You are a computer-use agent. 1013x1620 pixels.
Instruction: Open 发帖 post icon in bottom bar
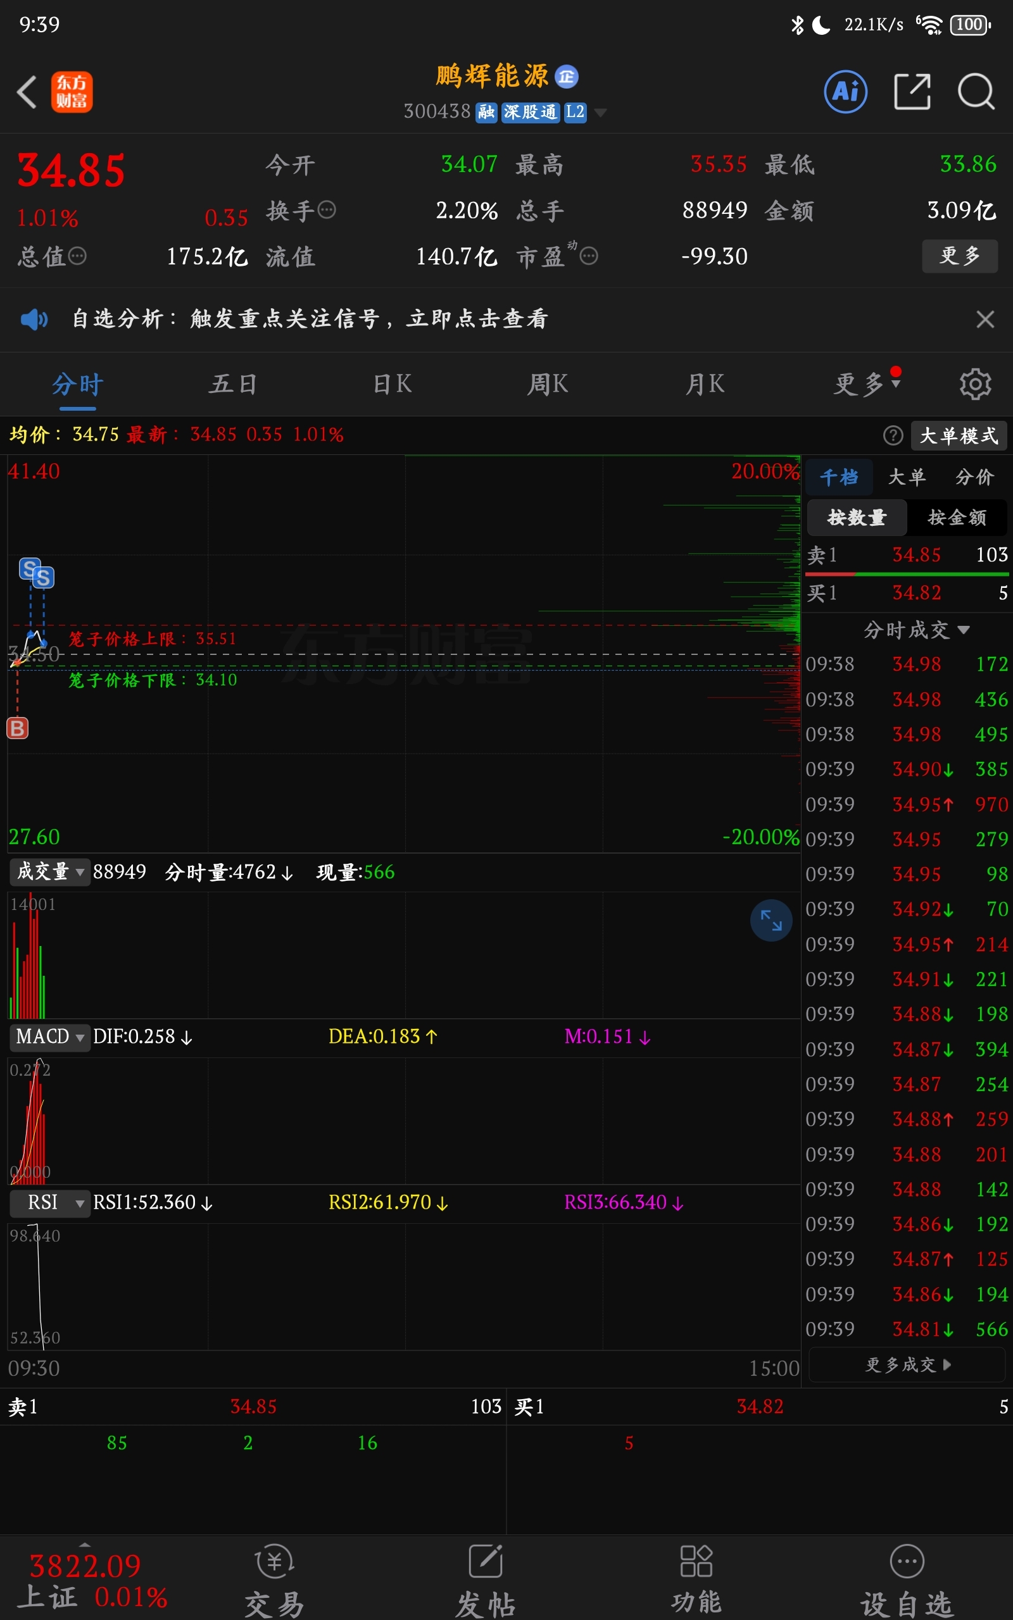[x=486, y=1582]
